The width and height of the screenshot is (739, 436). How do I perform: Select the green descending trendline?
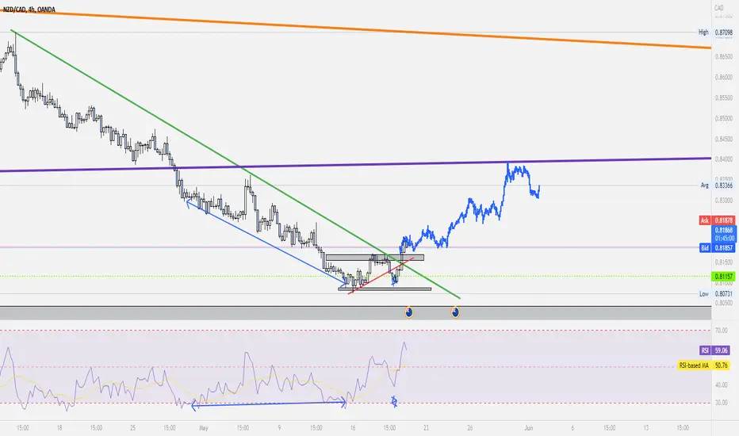coord(235,163)
